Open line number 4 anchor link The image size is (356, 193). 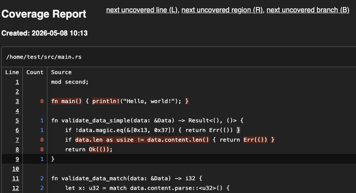click(17, 111)
